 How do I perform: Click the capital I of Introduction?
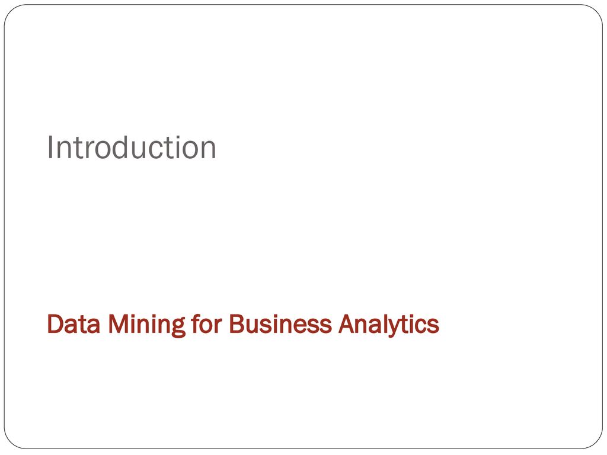point(50,147)
